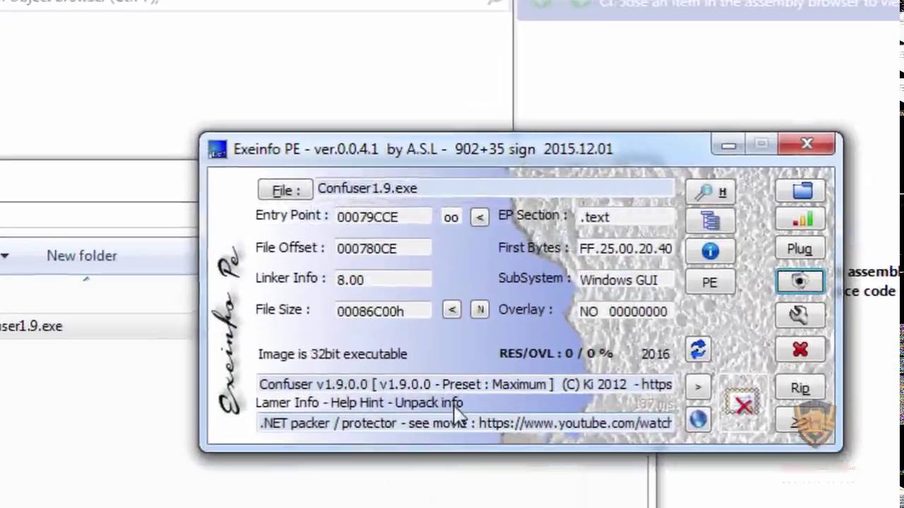Open the Plug plugins menu button

coord(799,249)
